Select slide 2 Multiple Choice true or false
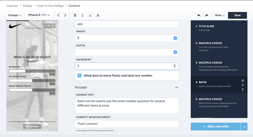 [219, 47]
